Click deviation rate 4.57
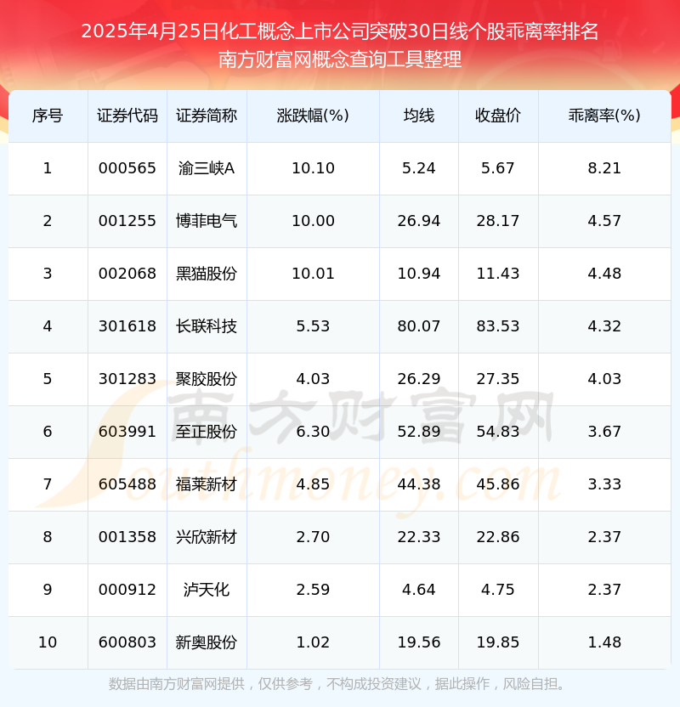The height and width of the screenshot is (707, 680). pos(604,221)
